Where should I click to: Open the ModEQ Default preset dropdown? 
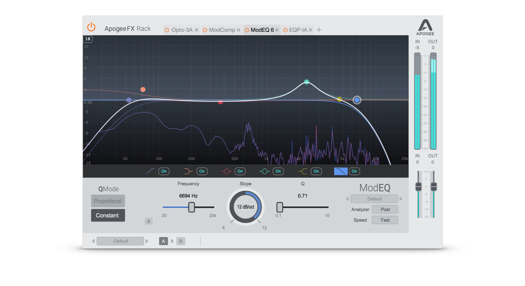(x=374, y=199)
